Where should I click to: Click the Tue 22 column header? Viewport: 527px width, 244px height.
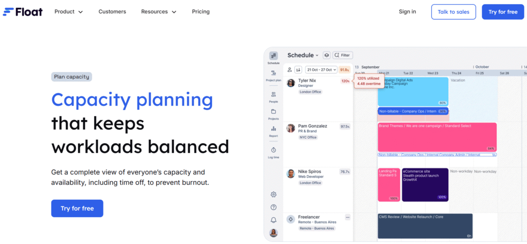tap(408, 73)
